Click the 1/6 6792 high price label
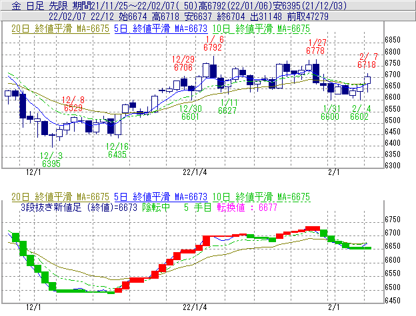The height and width of the screenshot is (316, 416). click(213, 43)
